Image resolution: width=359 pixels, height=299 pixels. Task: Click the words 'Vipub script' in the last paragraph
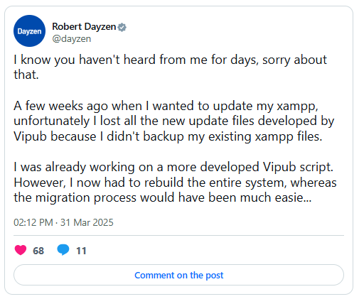tap(298, 167)
